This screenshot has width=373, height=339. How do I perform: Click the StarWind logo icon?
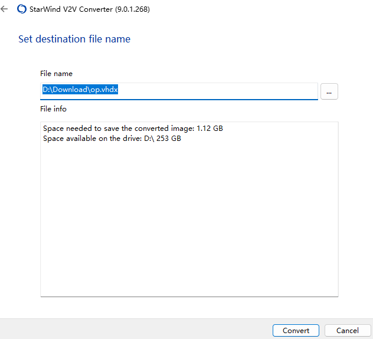[x=22, y=9]
